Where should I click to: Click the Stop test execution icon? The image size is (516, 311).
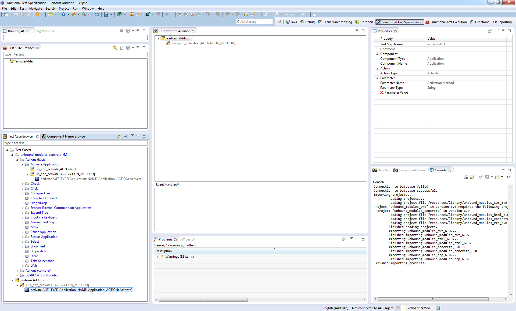186,14
